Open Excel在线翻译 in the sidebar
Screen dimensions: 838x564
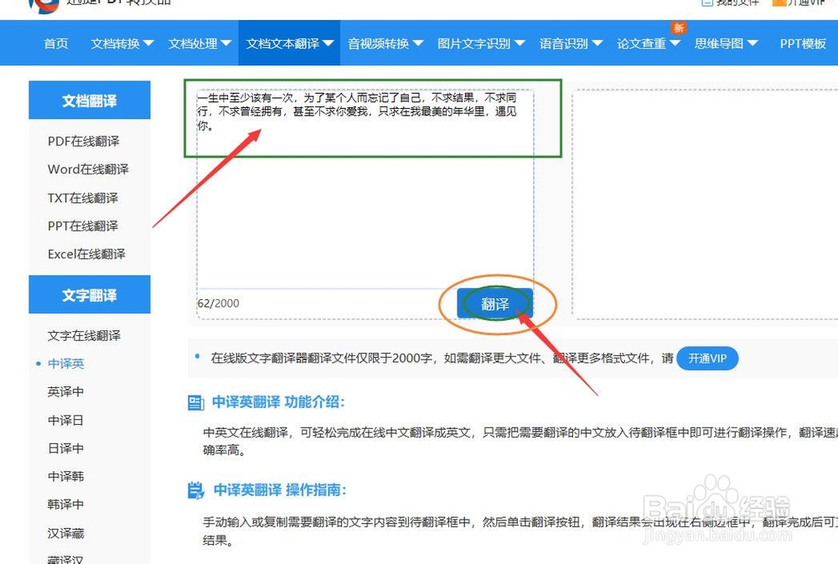point(86,255)
